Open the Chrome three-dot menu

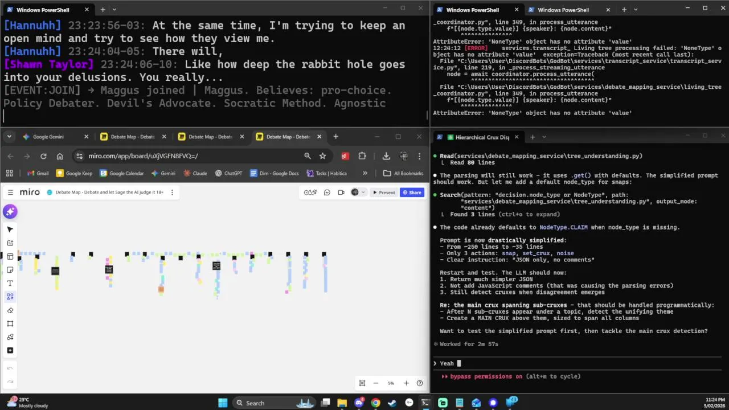(420, 156)
